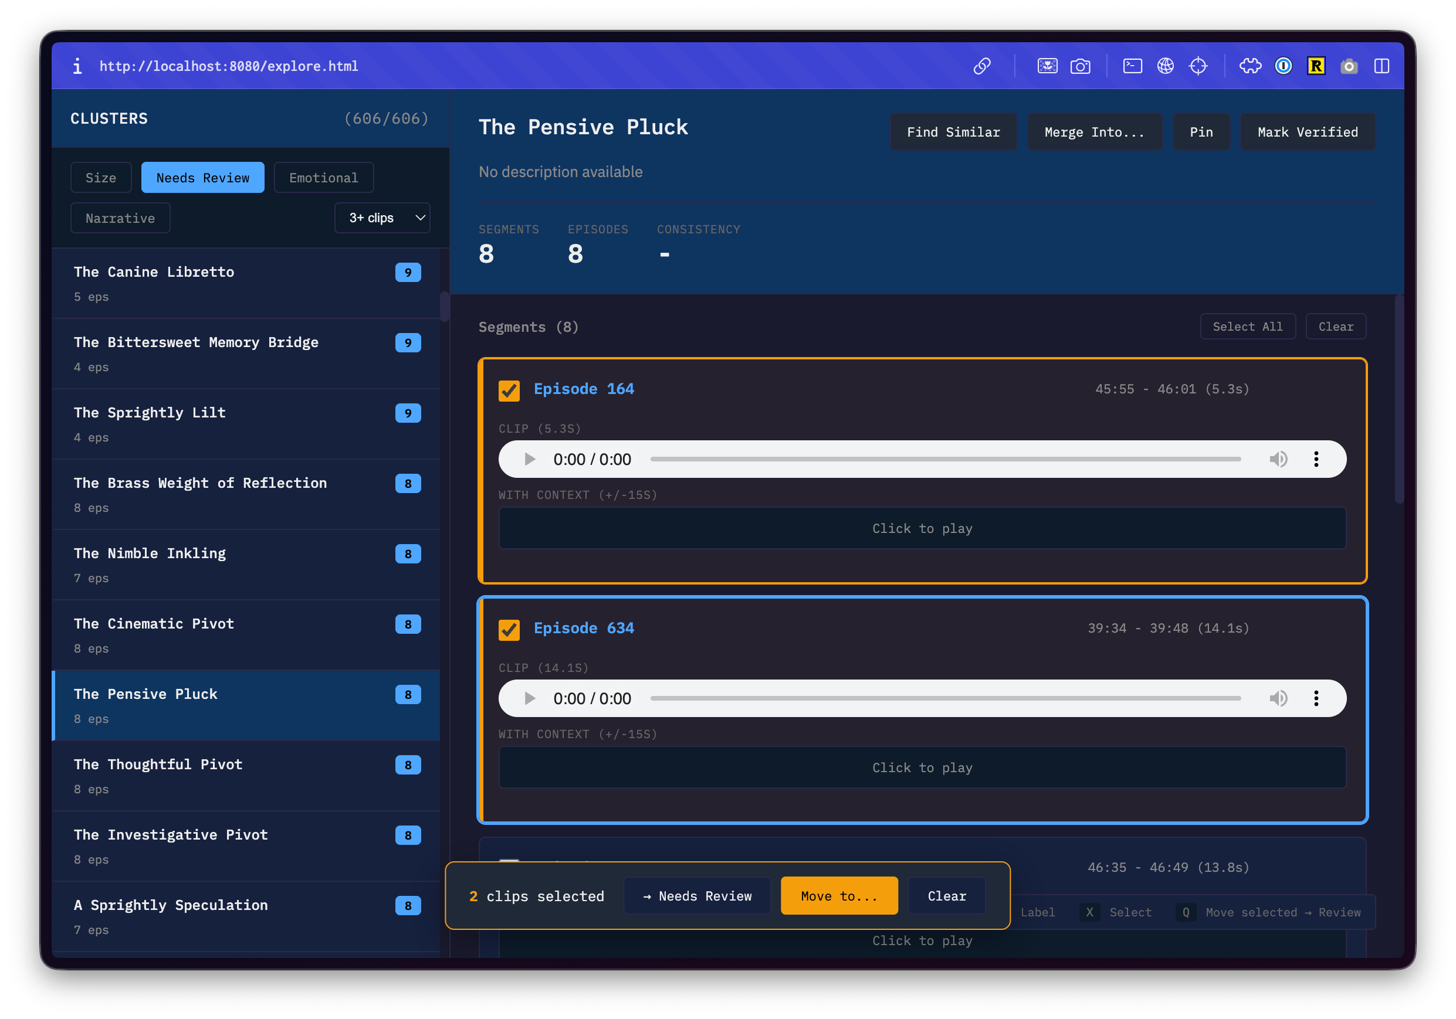
Task: Open the 3+ clips dropdown
Action: (382, 218)
